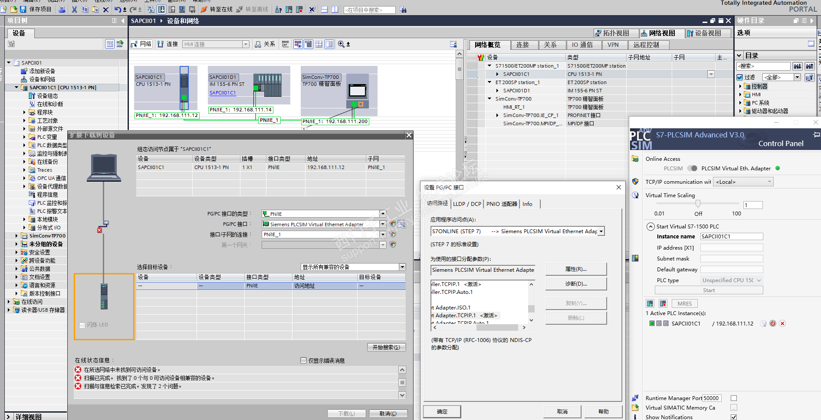The height and width of the screenshot is (420, 821).
Task: Open the PG/PC interface type dropdown
Action: click(383, 214)
